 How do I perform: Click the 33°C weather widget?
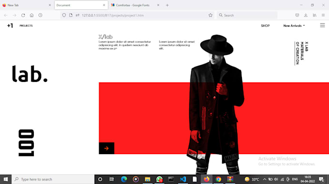[252, 179]
